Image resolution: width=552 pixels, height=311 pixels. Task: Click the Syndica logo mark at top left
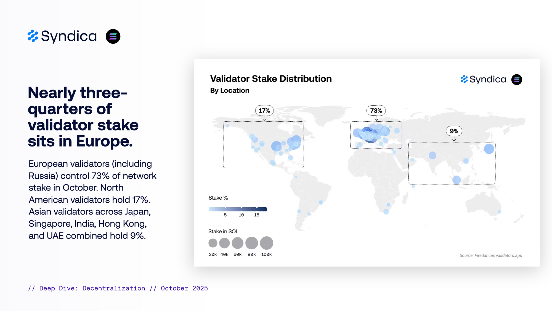(x=33, y=36)
